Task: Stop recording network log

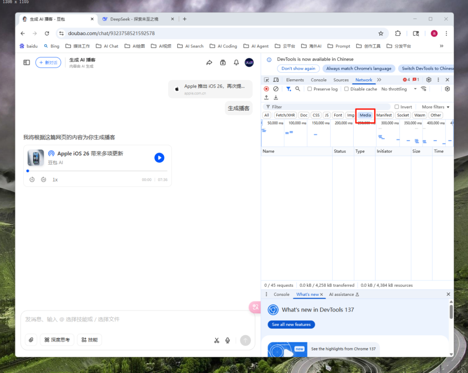Action: coord(266,89)
